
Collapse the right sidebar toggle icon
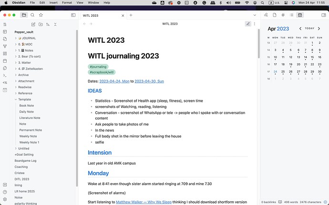[x=324, y=15]
